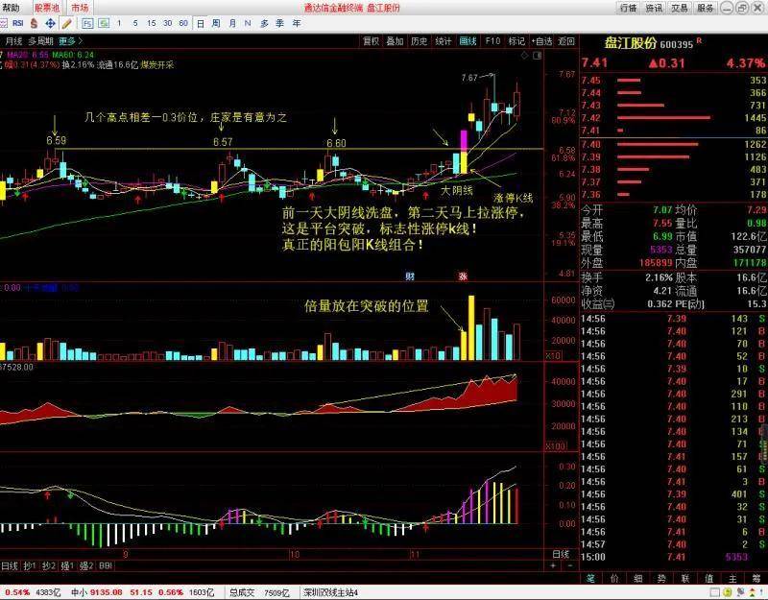Select the 1-minute period
The image size is (768, 600).
119,23
